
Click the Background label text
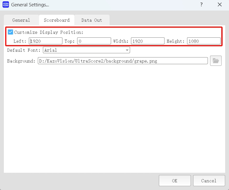[21, 61]
